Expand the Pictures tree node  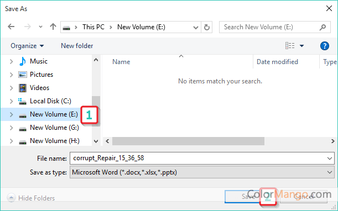coord(12,75)
